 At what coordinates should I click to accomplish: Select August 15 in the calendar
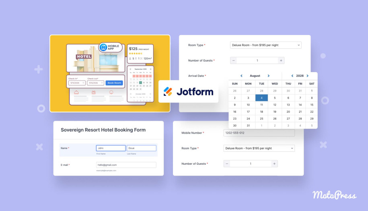coord(312,105)
